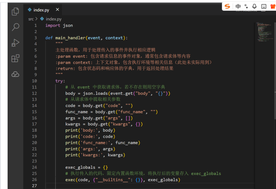The height and width of the screenshot is (189, 276).
Task: Place cursor on empty line 27
Action: [x=149, y=186]
